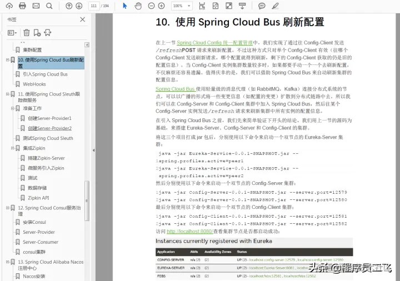Viewport: 400px width, 281px height.
Task: Click the bookmarks panel scrollbar thumb
Action: click(87, 200)
